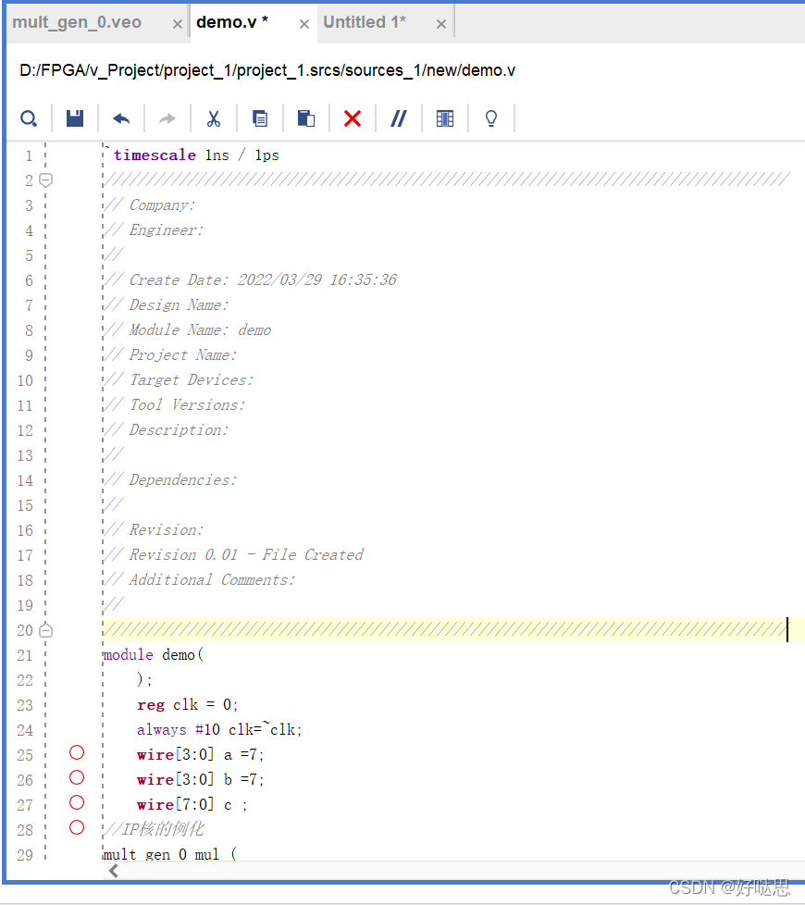Toggle the breakpoint circle on line 27

77,802
